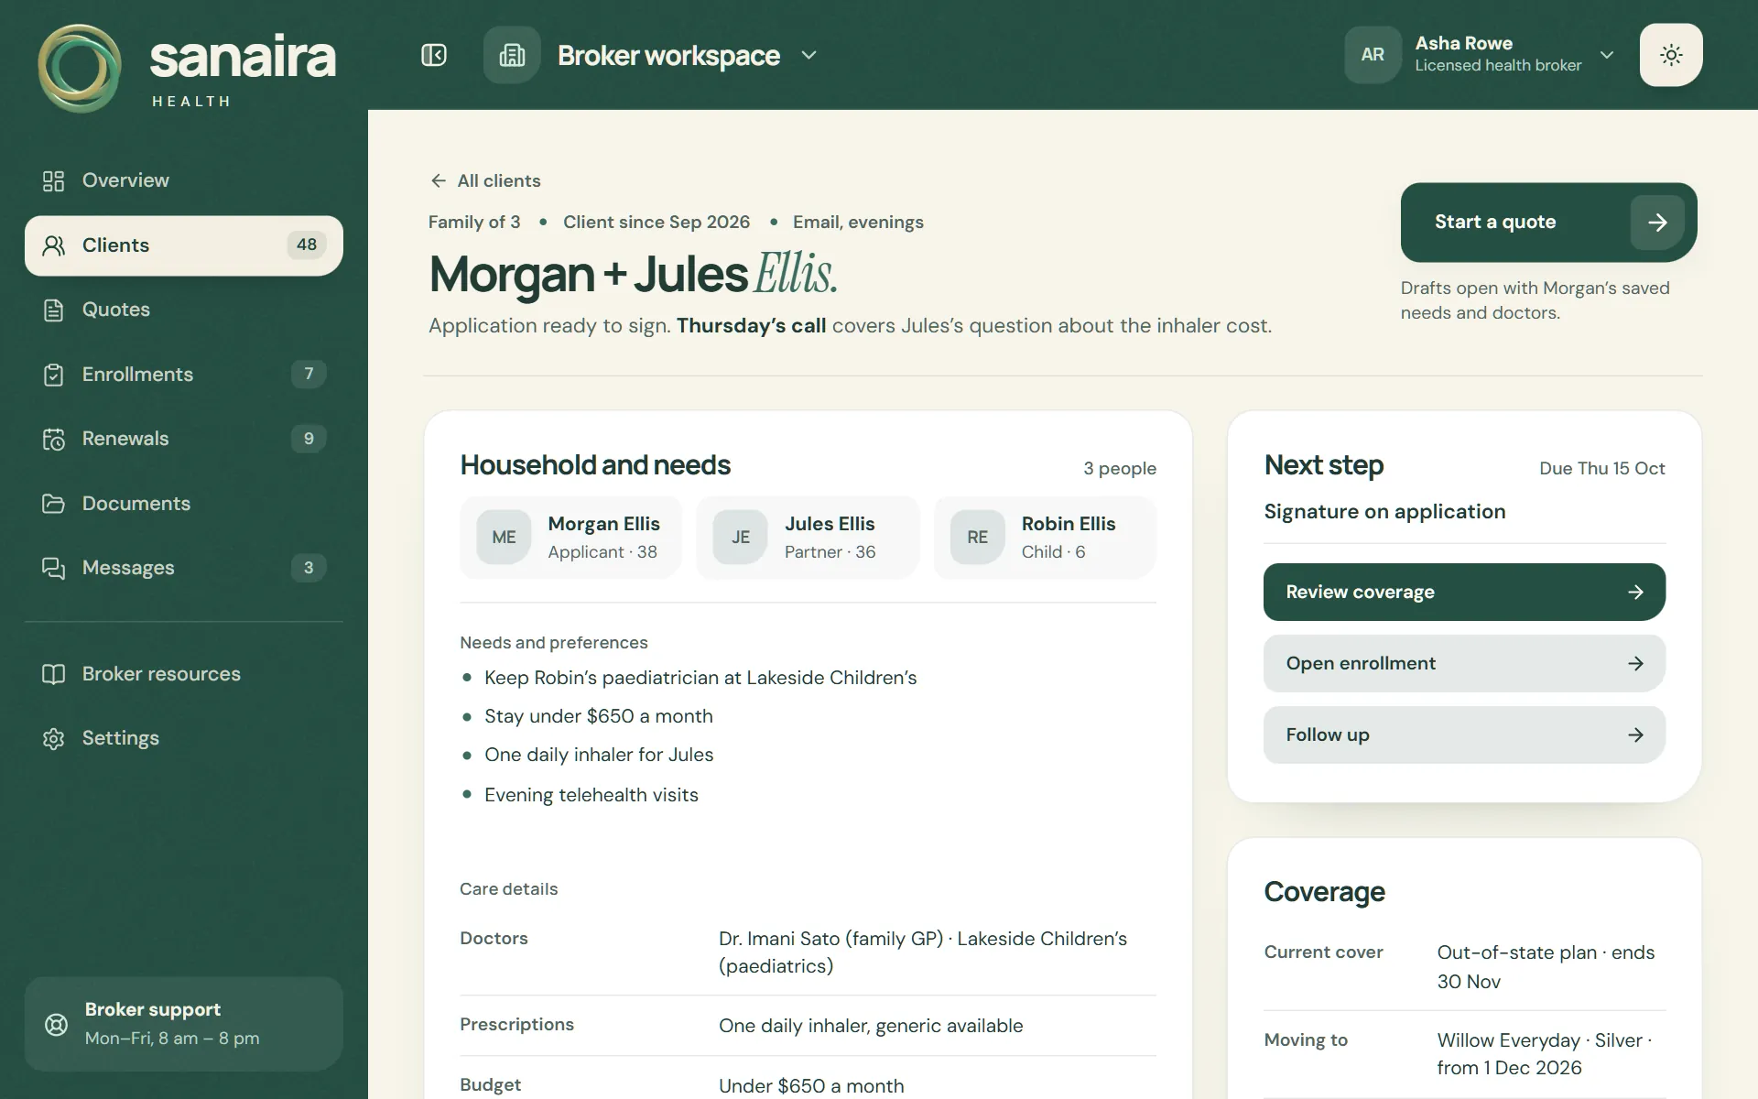Click the 'Thursday's call' bold text
This screenshot has width=1758, height=1099.
[x=751, y=325]
